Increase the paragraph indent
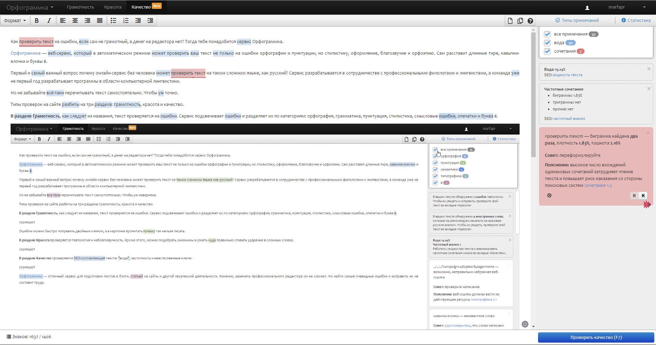656x345 pixels. pos(150,20)
